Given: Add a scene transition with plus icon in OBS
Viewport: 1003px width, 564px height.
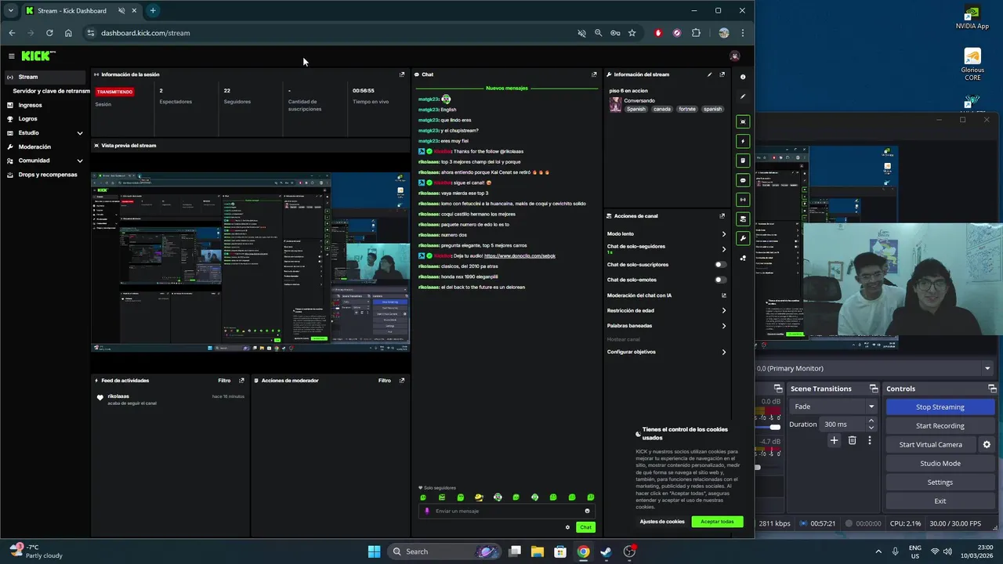Looking at the screenshot, I should click(834, 440).
